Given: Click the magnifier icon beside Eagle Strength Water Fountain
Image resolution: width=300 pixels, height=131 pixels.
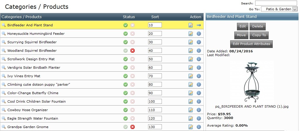Looking at the screenshot, I should pyautogui.click(x=4, y=119).
